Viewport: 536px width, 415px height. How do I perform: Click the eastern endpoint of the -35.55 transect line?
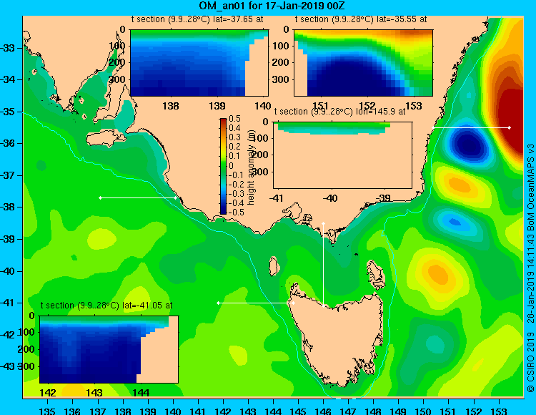pyautogui.click(x=510, y=127)
